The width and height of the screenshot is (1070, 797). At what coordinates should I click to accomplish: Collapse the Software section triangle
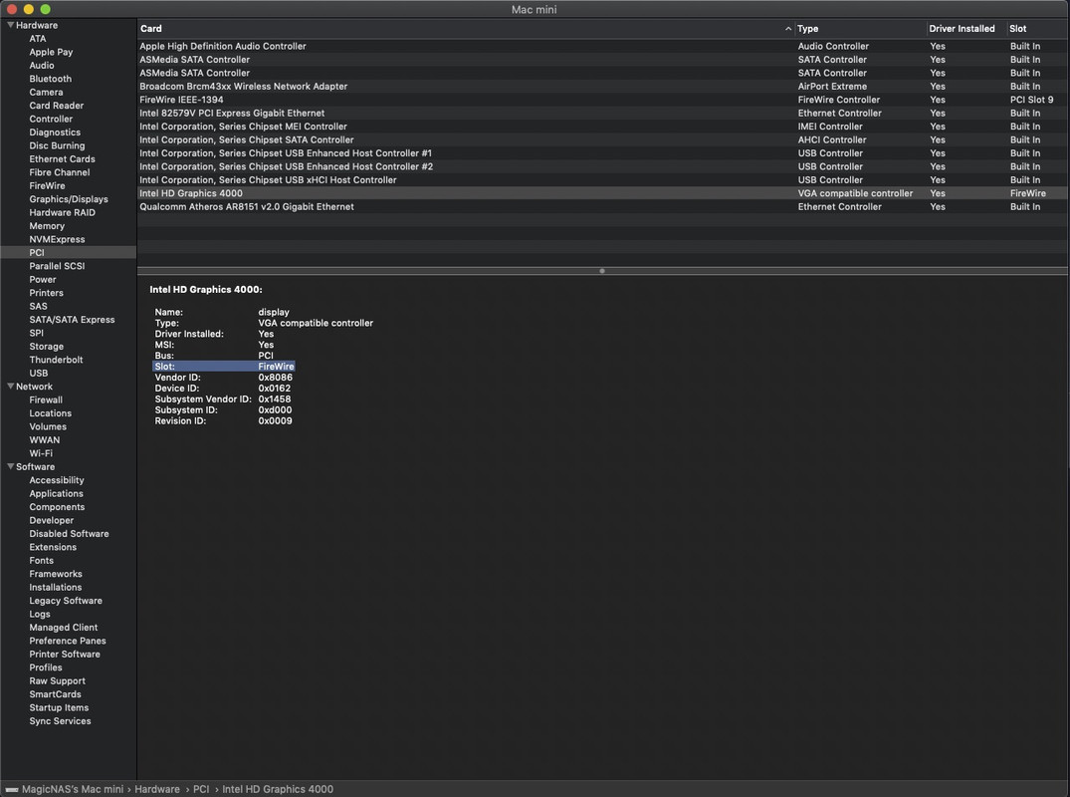10,466
